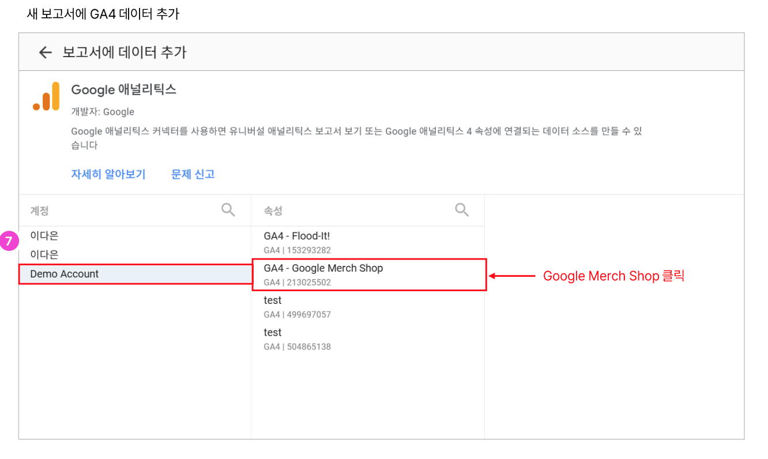Click the 개발자: Google text

coord(103,112)
